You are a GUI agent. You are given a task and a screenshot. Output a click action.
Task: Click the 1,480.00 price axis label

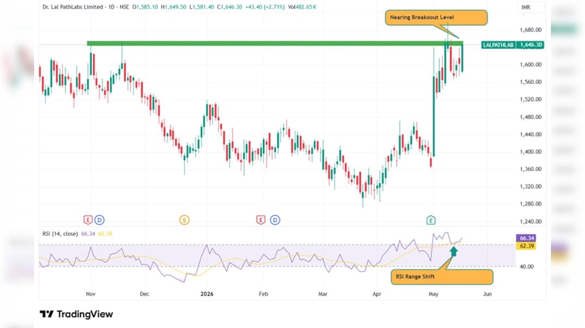click(530, 117)
